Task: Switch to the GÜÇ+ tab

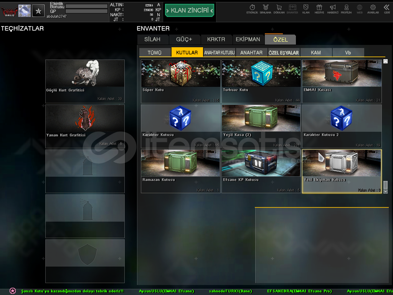Action: click(x=184, y=40)
